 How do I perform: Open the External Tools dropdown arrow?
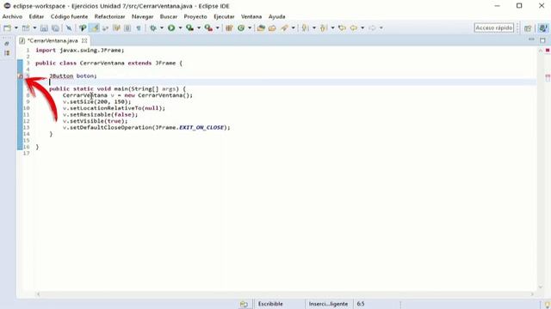218,28
